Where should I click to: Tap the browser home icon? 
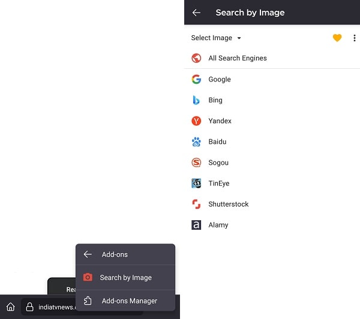click(x=11, y=307)
